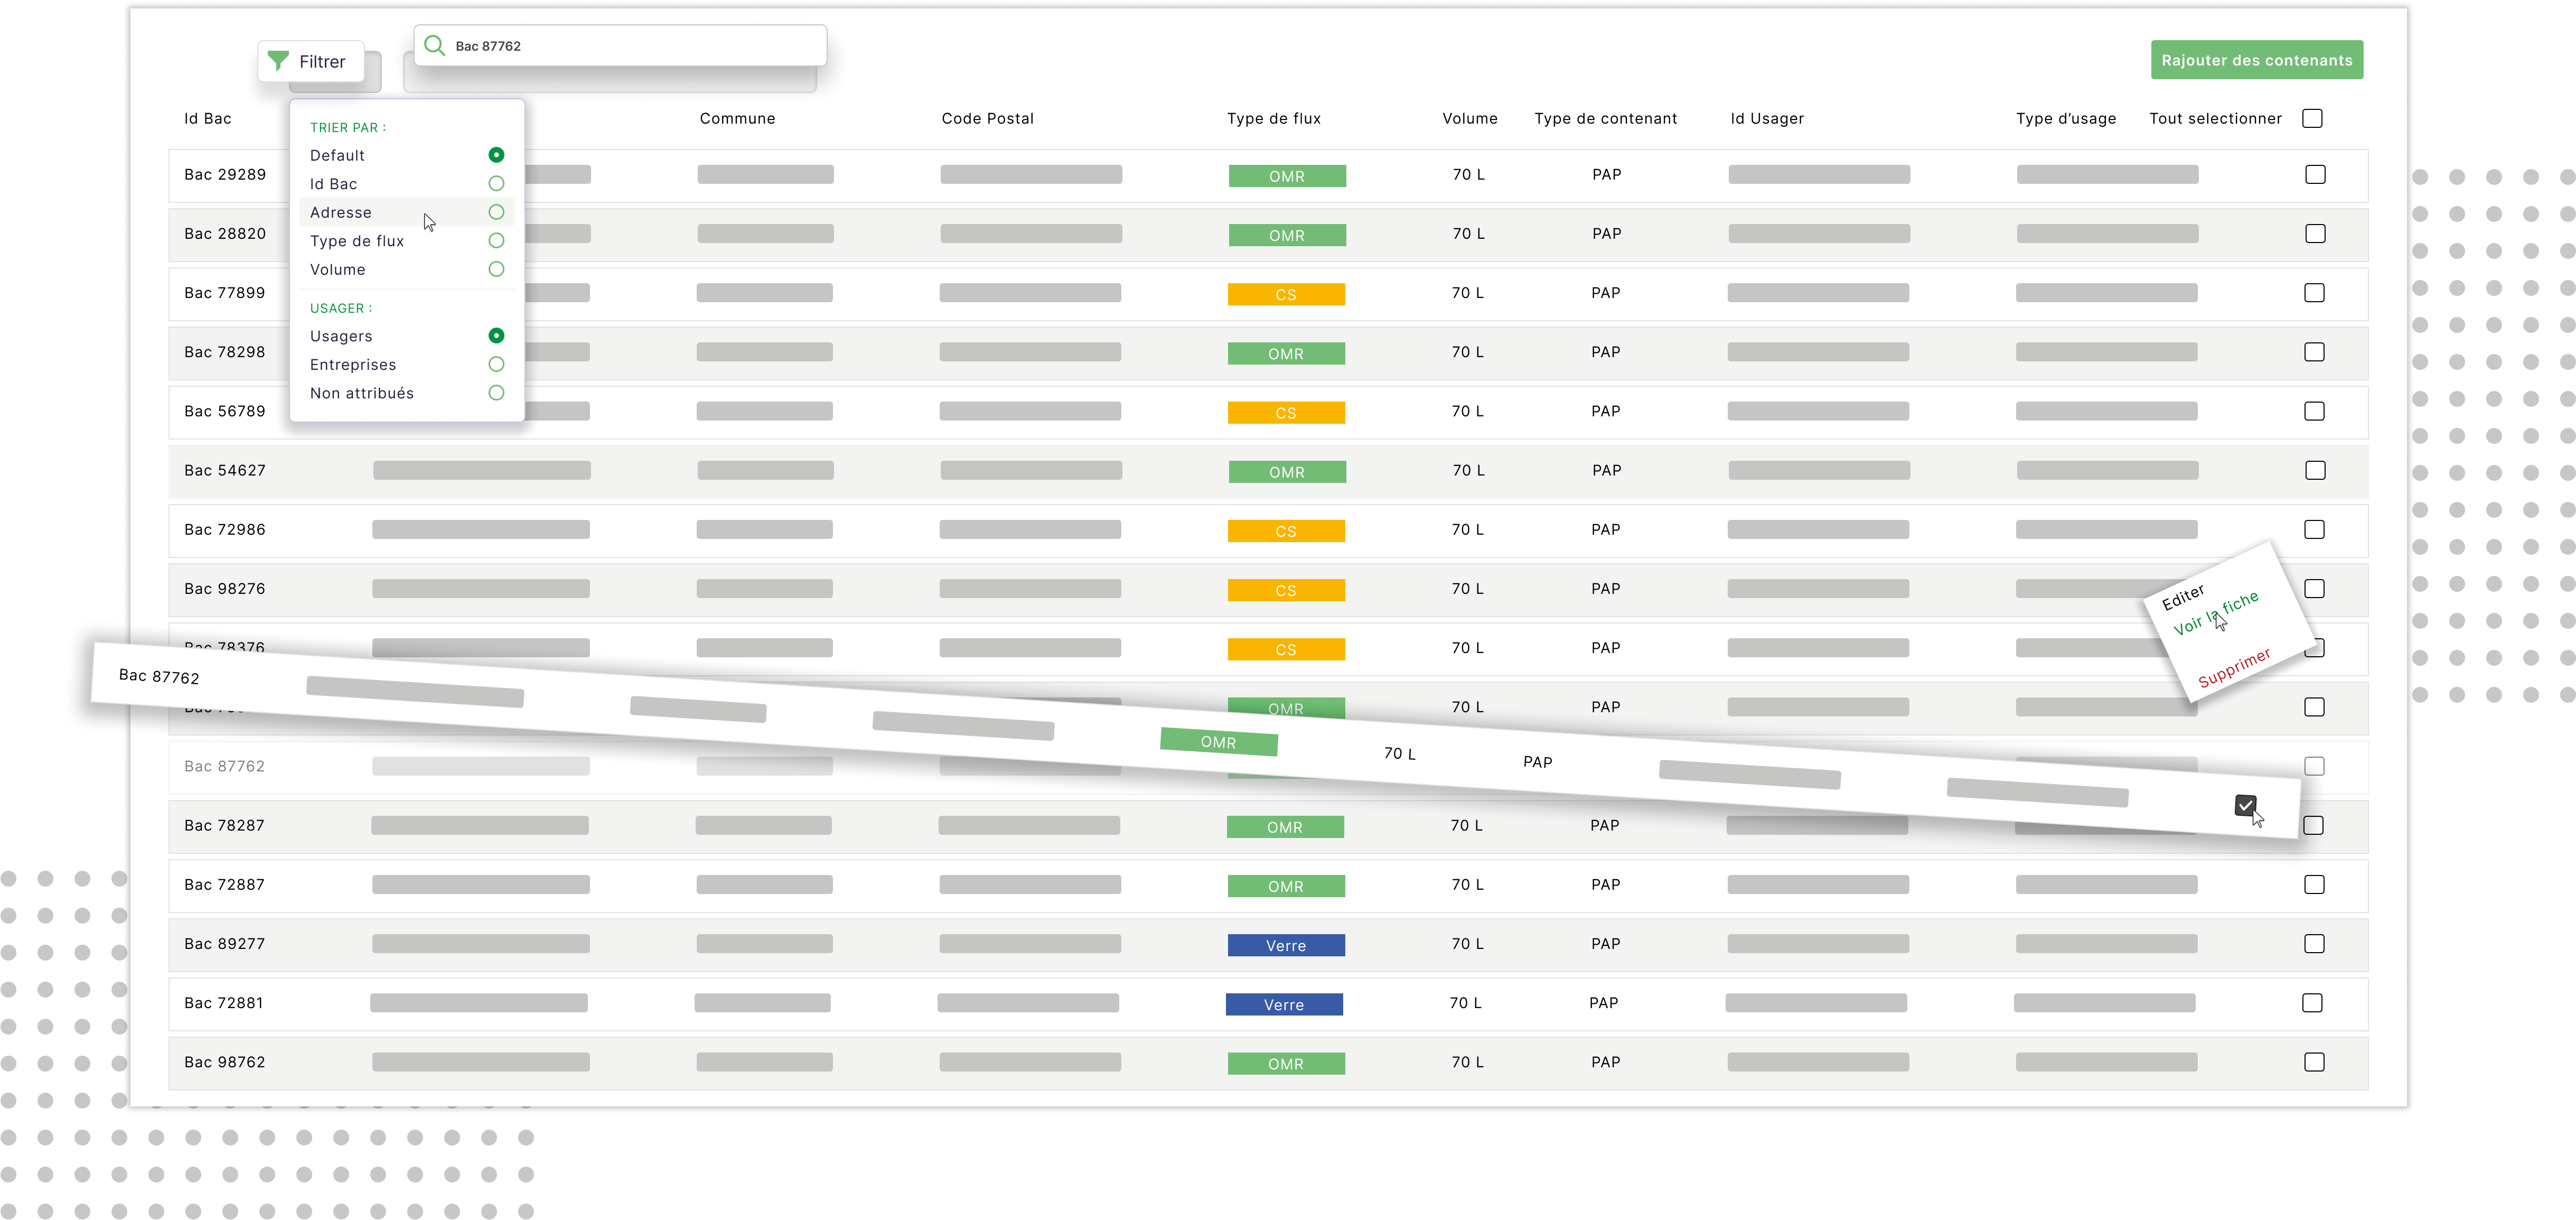Click the Type de flux column header

(1273, 119)
